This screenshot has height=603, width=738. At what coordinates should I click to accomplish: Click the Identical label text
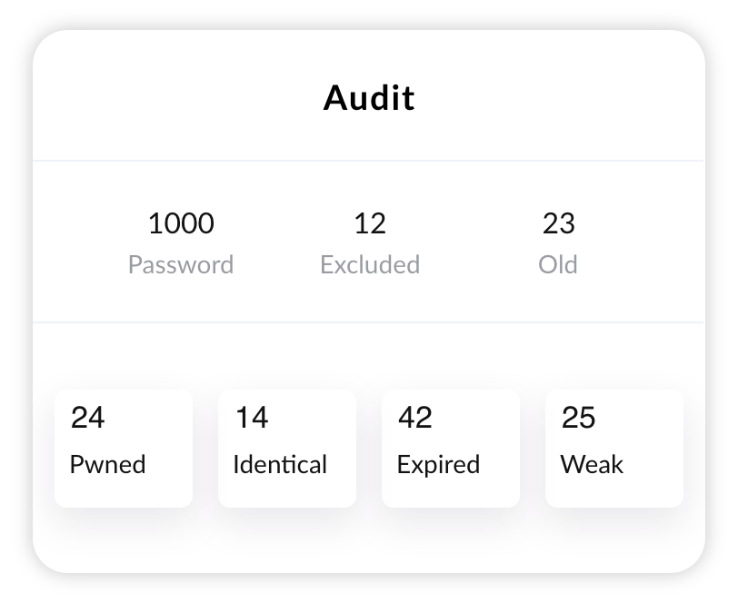(279, 464)
